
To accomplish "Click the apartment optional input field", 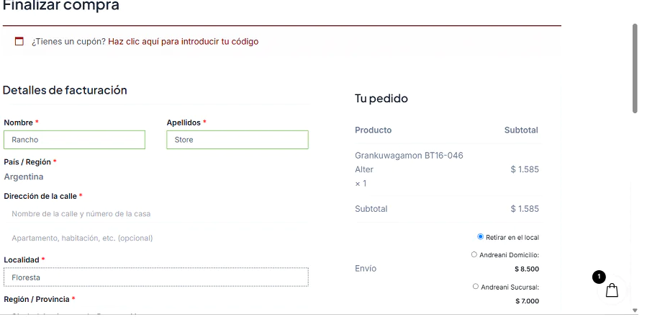I will pos(156,238).
